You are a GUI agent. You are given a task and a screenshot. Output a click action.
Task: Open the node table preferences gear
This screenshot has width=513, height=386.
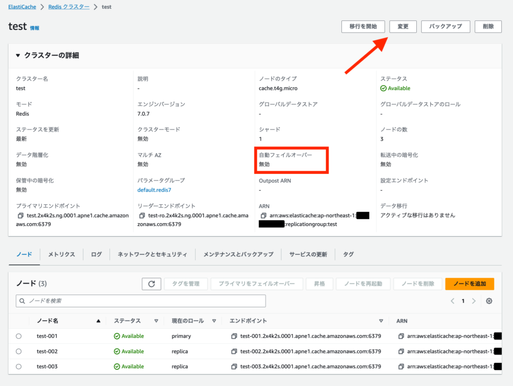(x=488, y=301)
